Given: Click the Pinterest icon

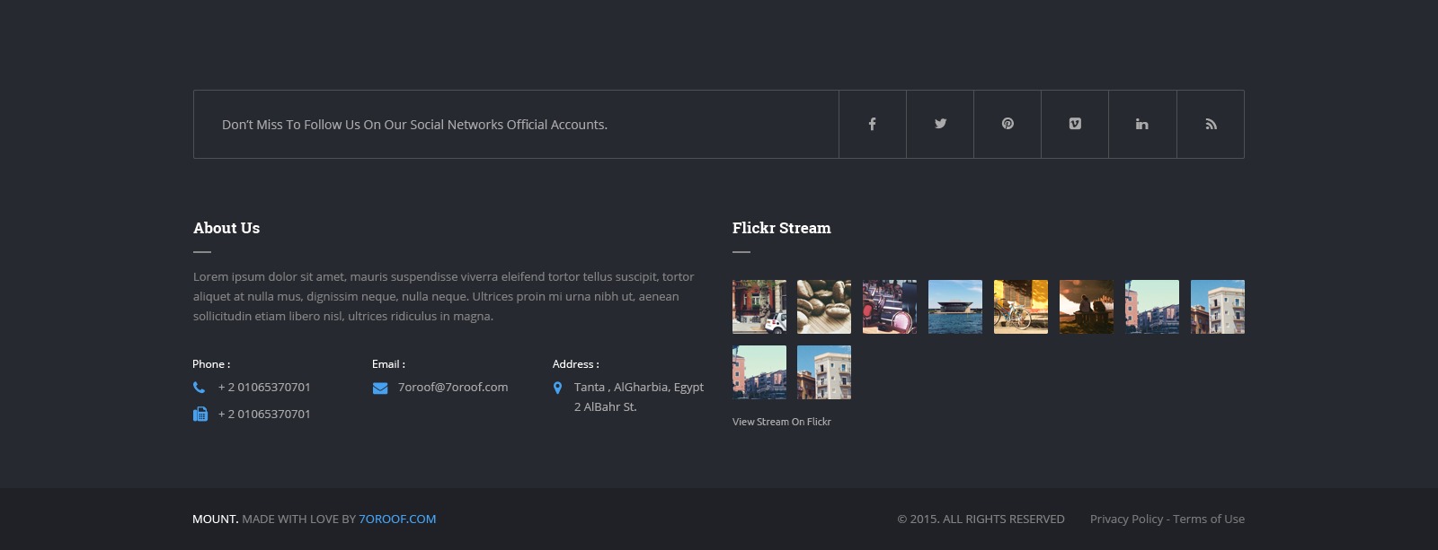Looking at the screenshot, I should point(1007,124).
